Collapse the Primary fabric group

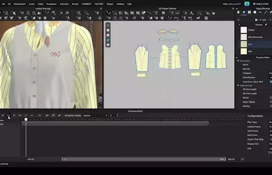pyautogui.click(x=239, y=25)
